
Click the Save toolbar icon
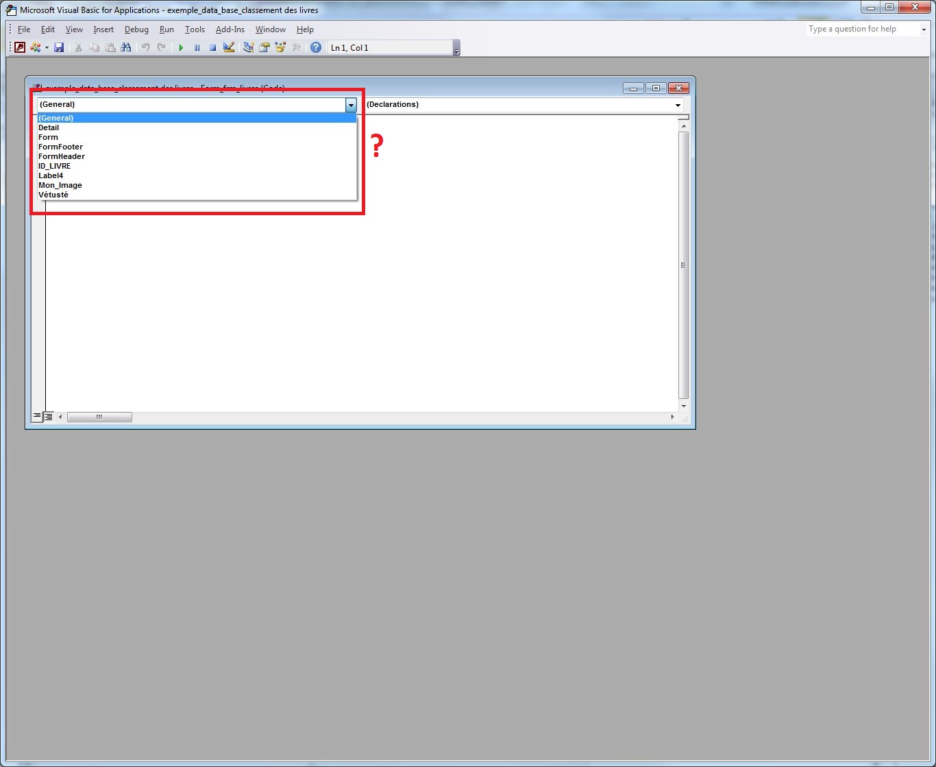tap(59, 47)
